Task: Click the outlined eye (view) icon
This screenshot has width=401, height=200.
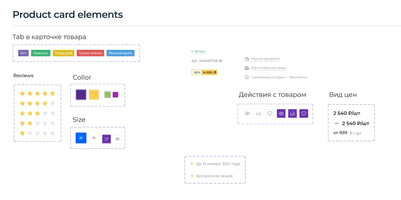Action: point(247,114)
